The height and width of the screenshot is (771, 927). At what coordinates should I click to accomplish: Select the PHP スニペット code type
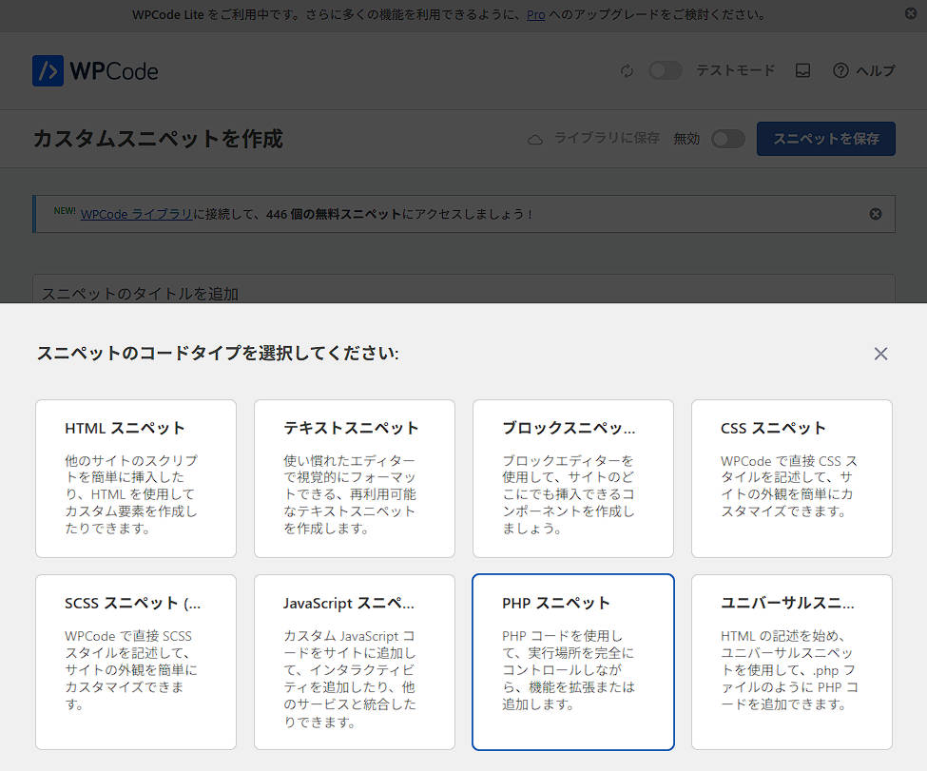tap(572, 662)
